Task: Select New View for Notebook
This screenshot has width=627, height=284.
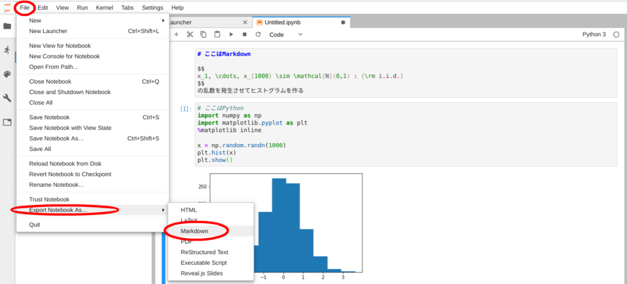Action: [93, 46]
